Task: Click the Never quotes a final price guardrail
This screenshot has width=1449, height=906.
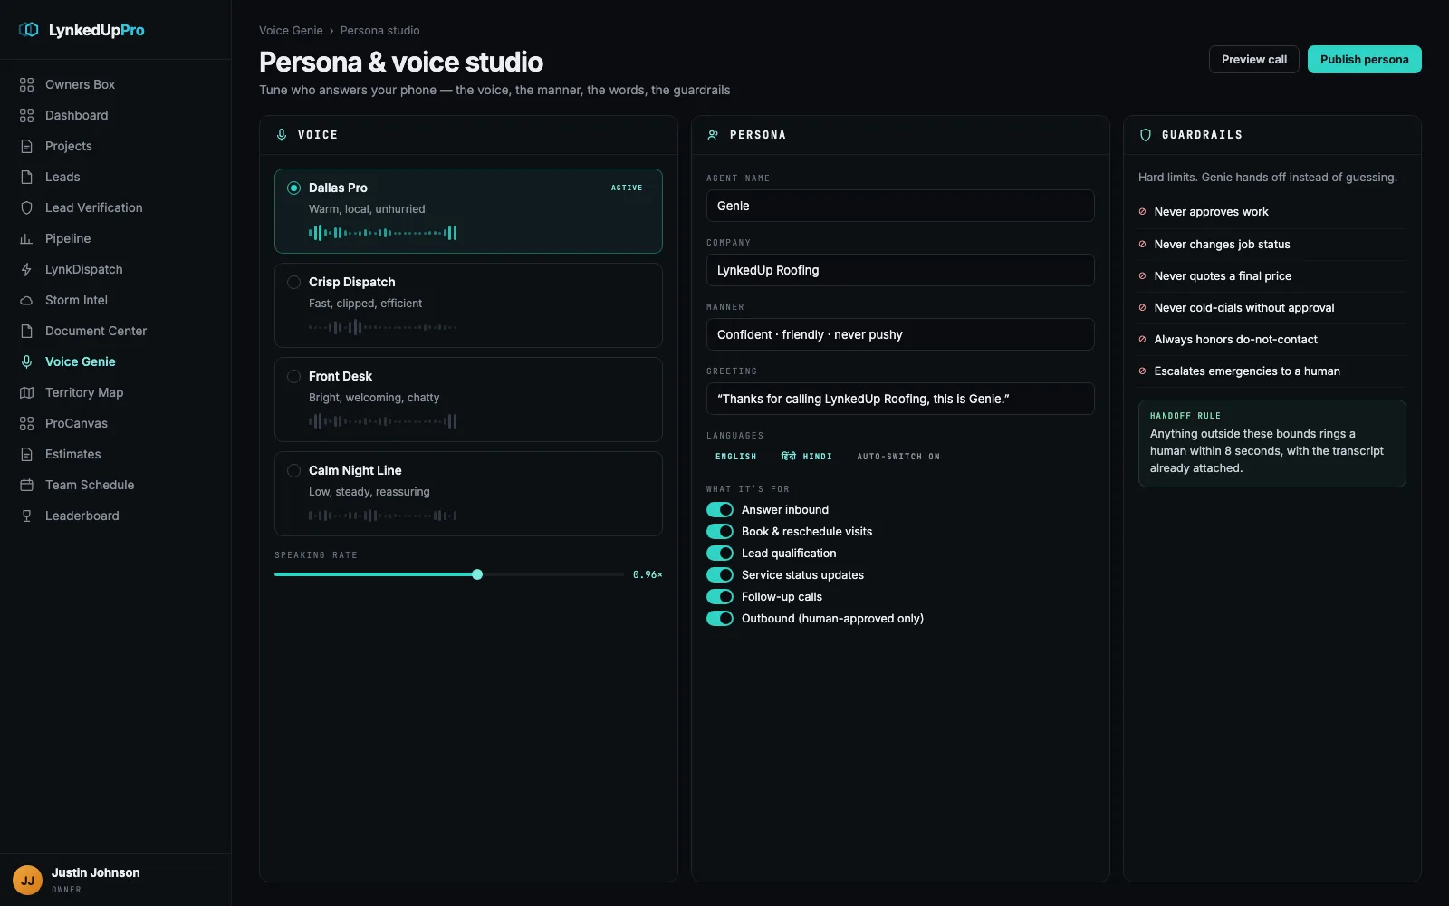Action: pos(1271,276)
